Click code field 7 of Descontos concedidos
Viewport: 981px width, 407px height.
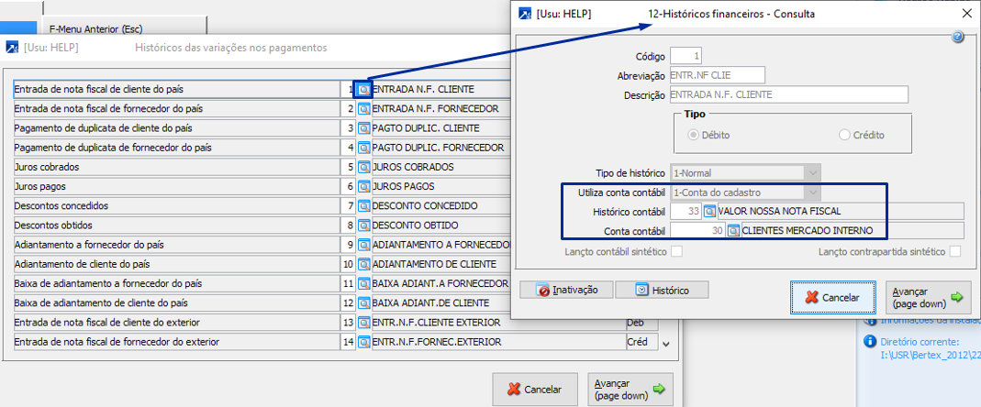point(349,206)
